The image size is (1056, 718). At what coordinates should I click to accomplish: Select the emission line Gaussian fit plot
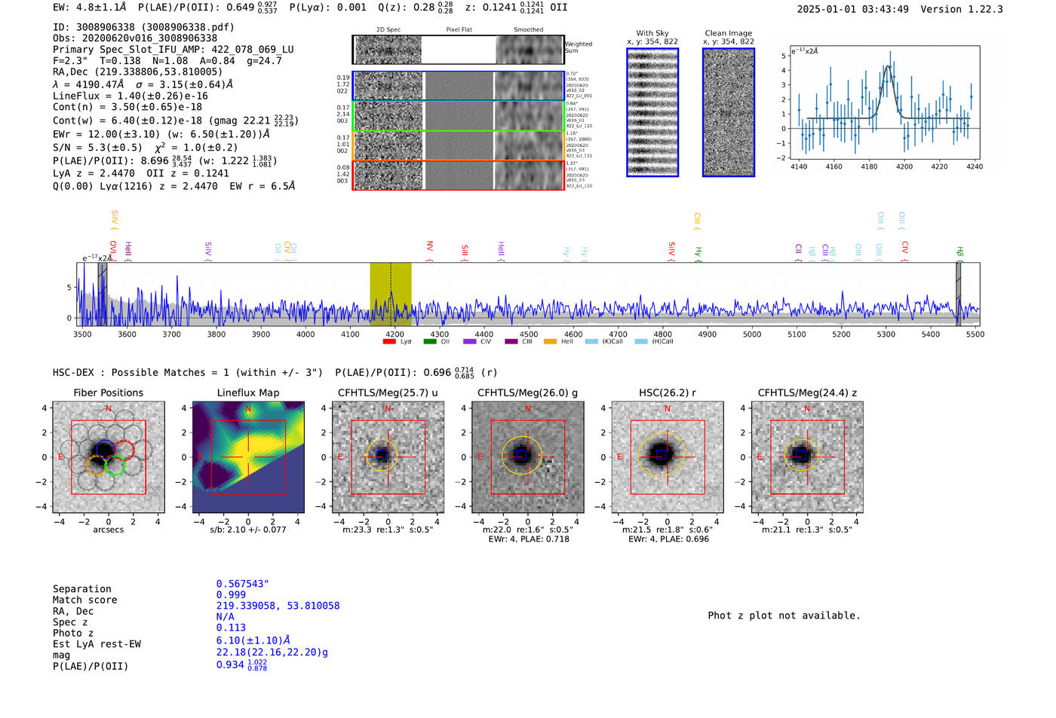tap(885, 102)
